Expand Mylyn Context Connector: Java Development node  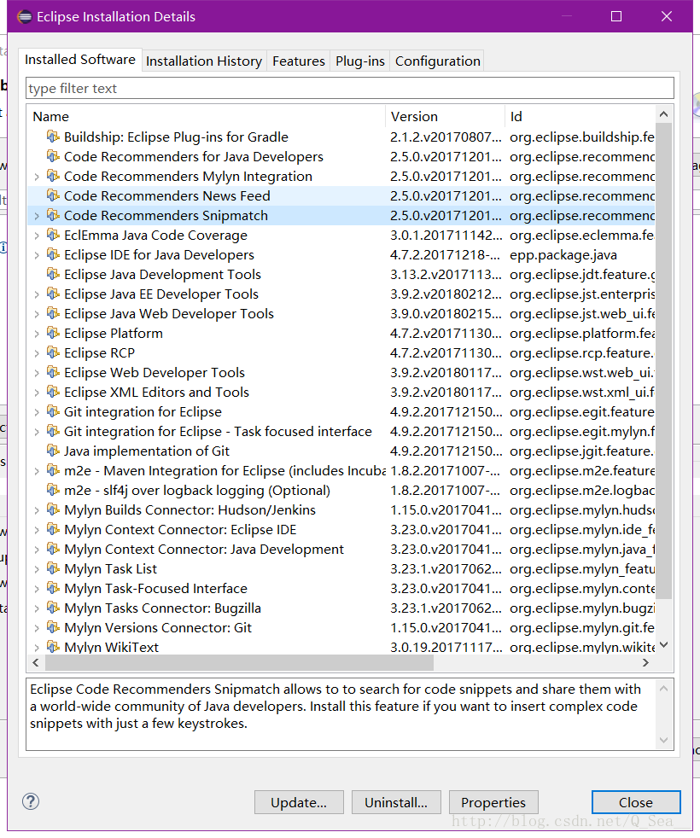[x=37, y=550]
